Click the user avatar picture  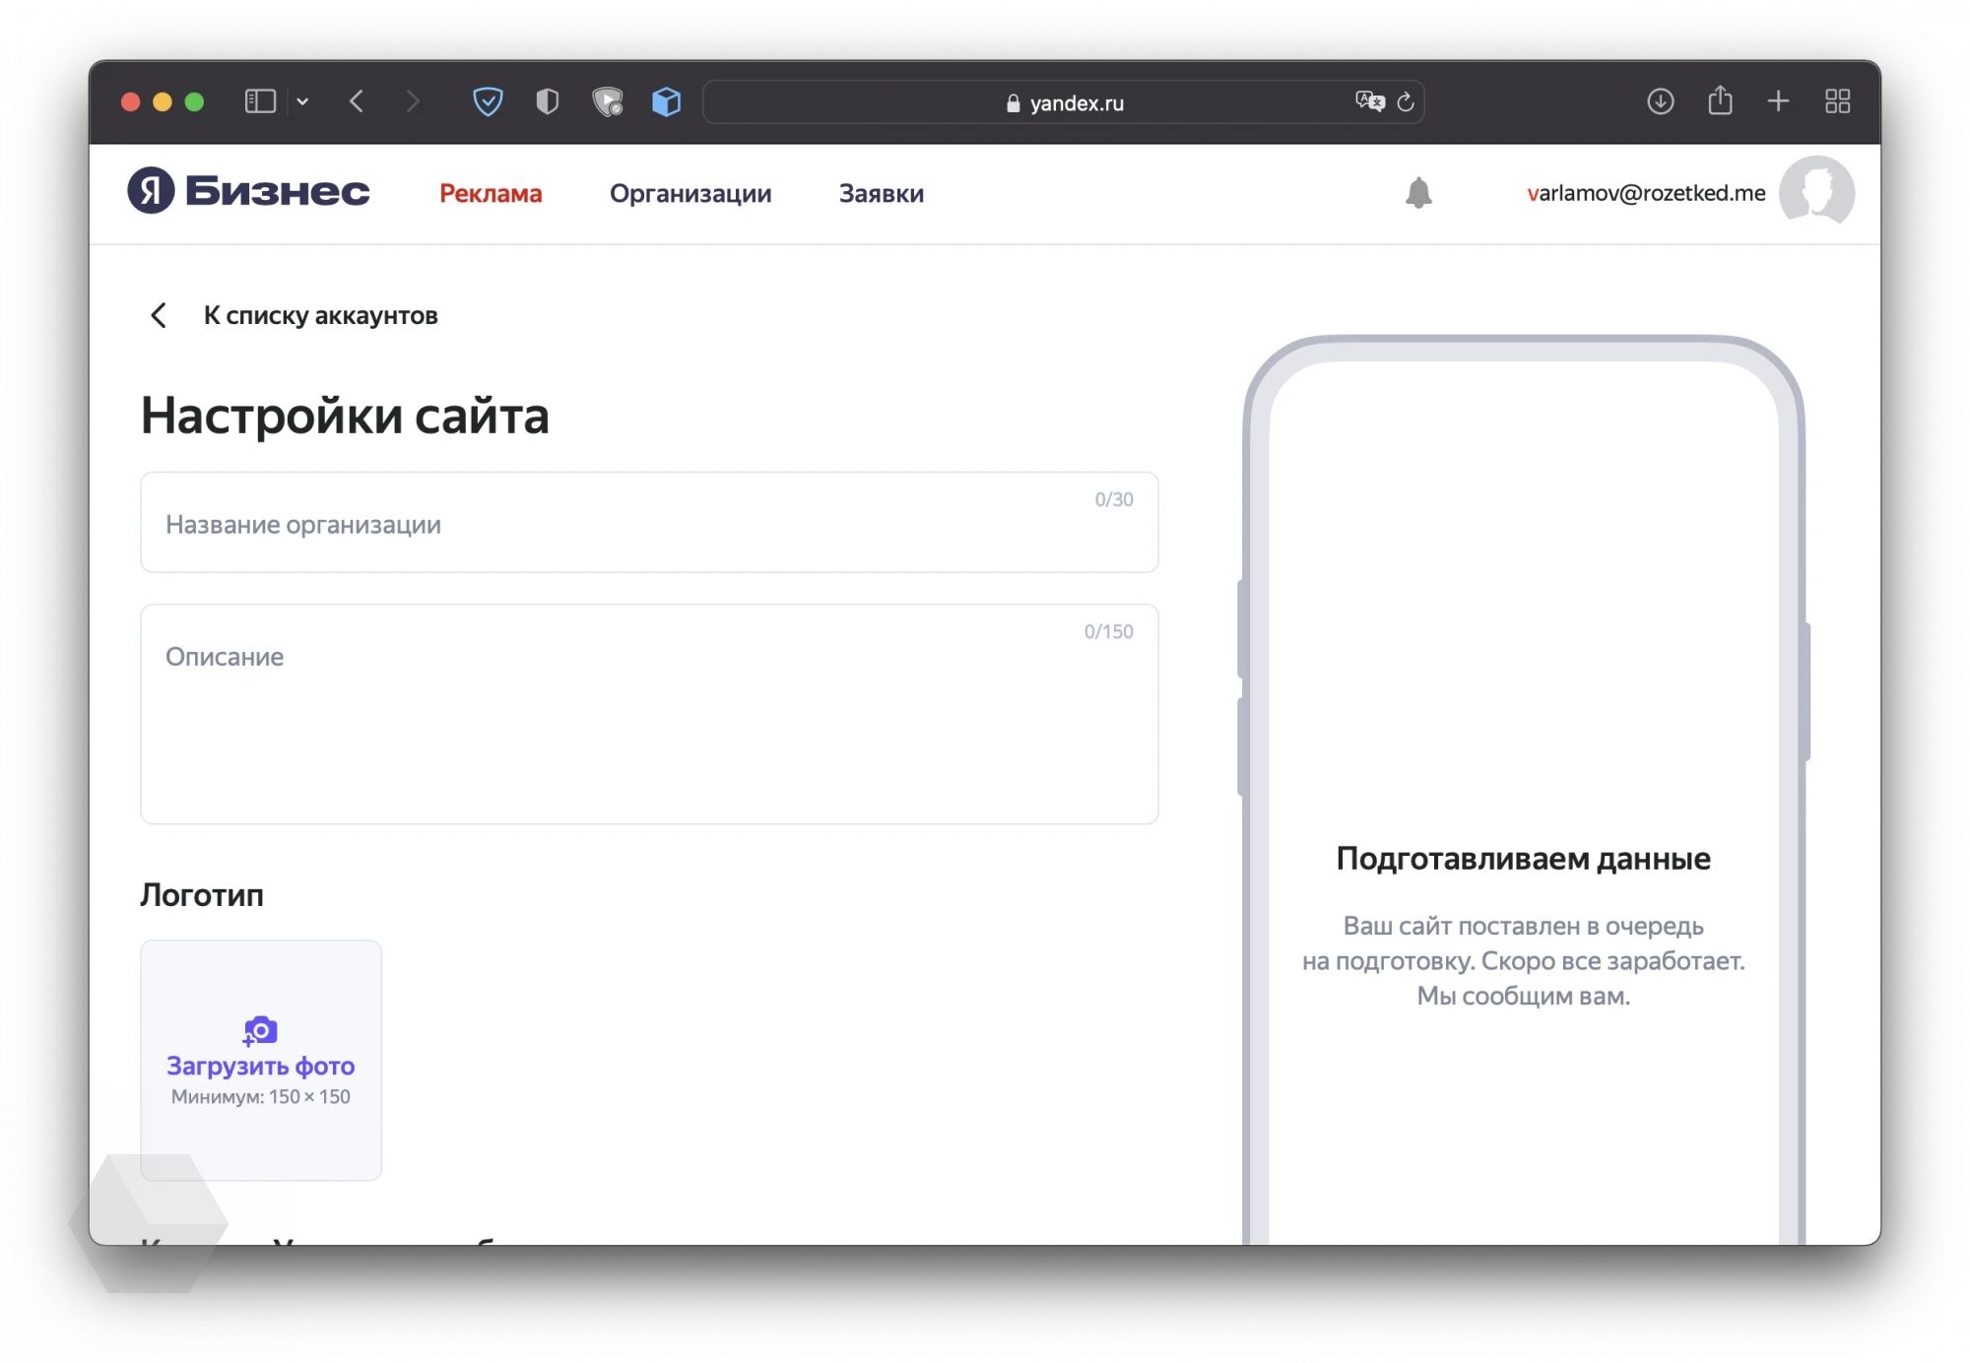[1816, 191]
